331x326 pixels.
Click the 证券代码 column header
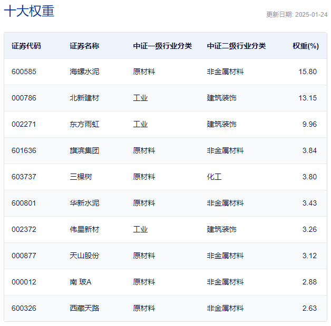coord(26,46)
